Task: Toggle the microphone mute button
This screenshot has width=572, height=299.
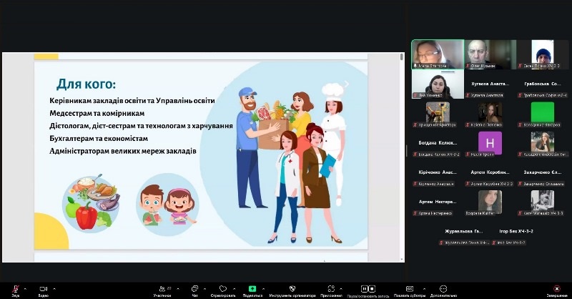Action: point(15,288)
